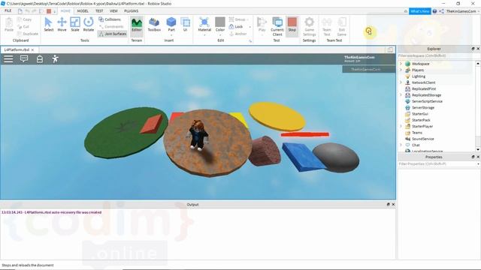Click the Duplicate button

click(28, 34)
